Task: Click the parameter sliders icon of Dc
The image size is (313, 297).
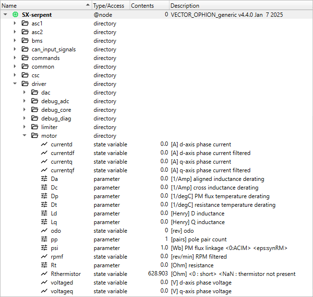Action: (44, 188)
